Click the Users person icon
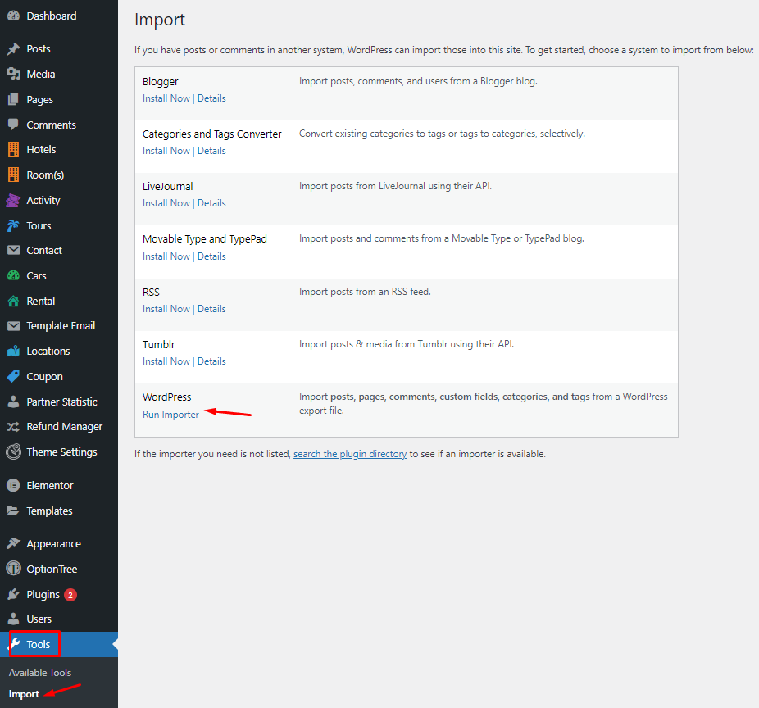The height and width of the screenshot is (708, 759). (x=14, y=619)
